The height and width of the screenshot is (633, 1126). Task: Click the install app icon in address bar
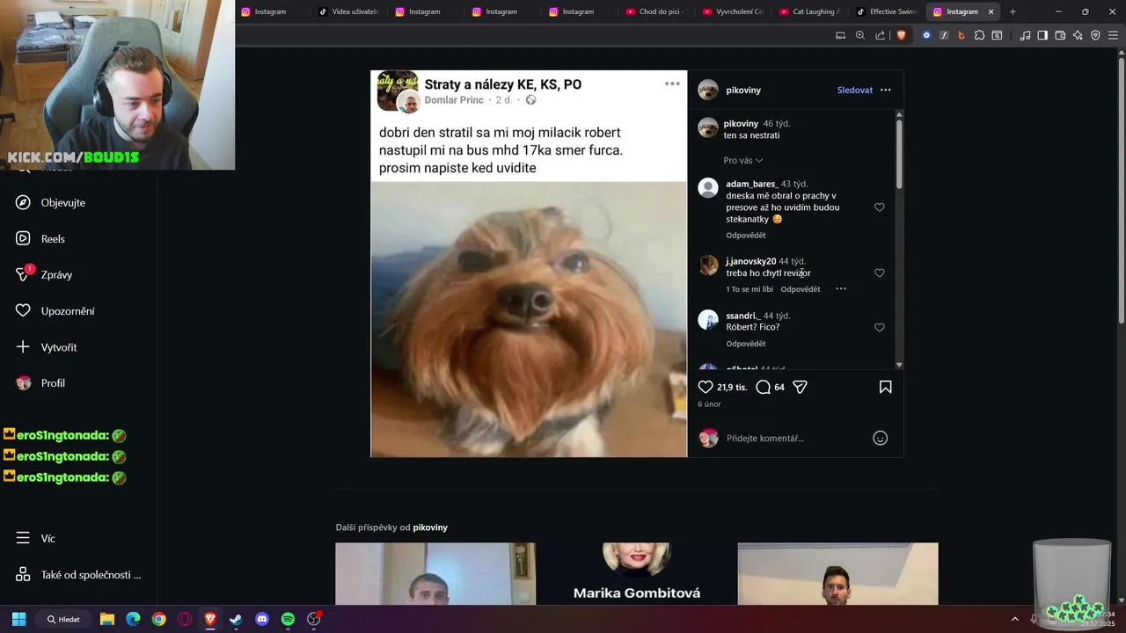click(840, 35)
